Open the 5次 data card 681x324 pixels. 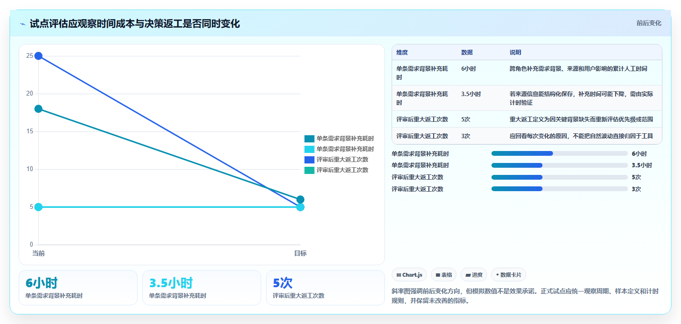pos(325,288)
